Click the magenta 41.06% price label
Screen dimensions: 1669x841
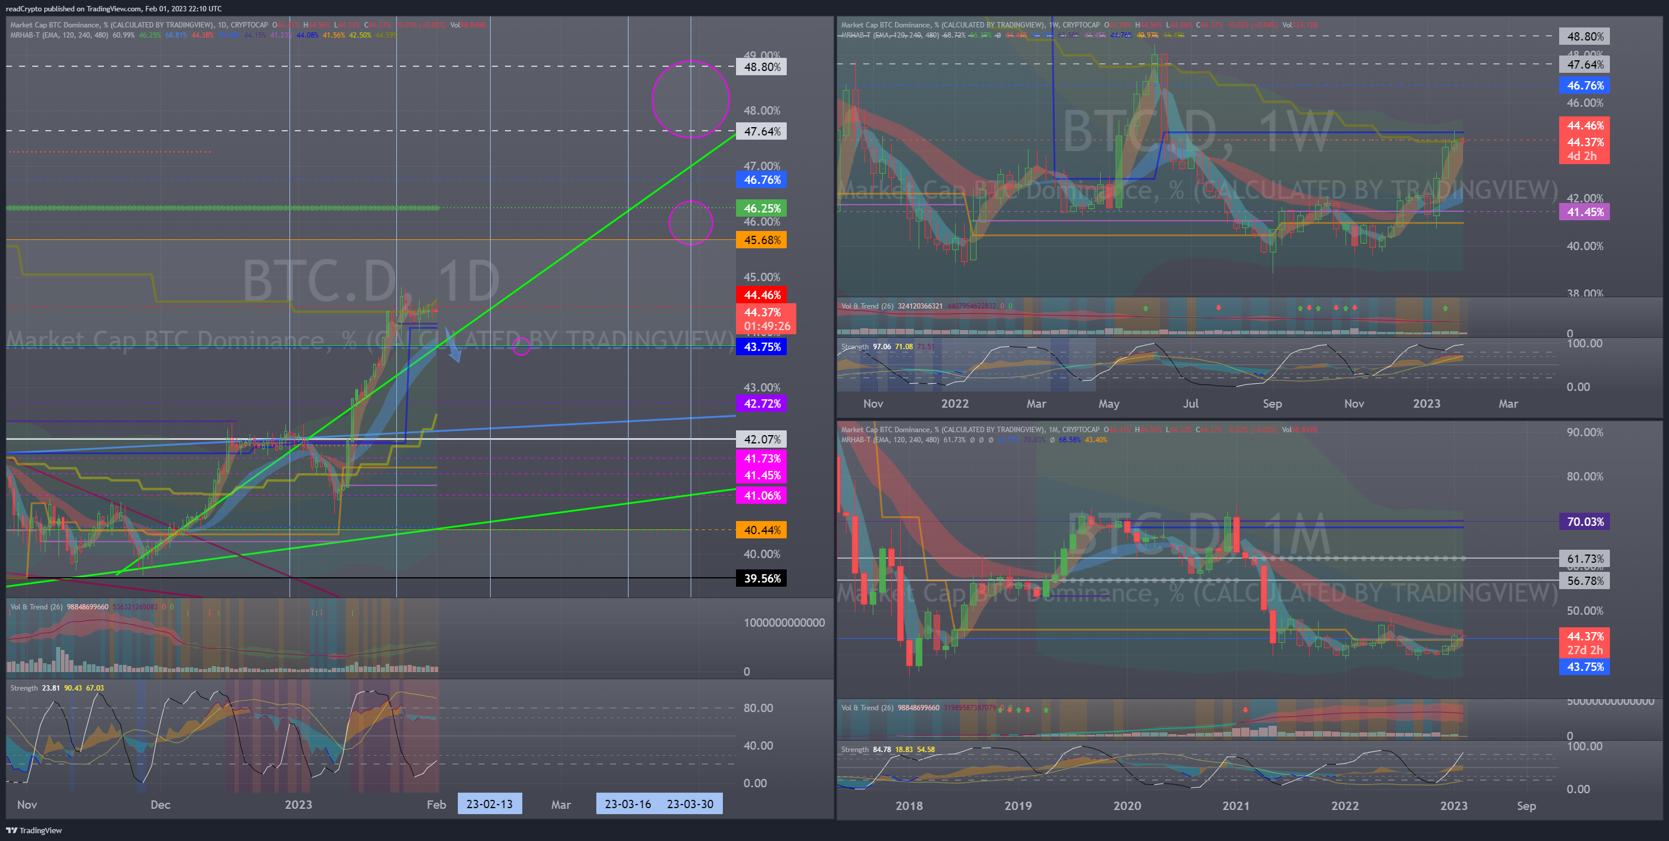point(761,495)
